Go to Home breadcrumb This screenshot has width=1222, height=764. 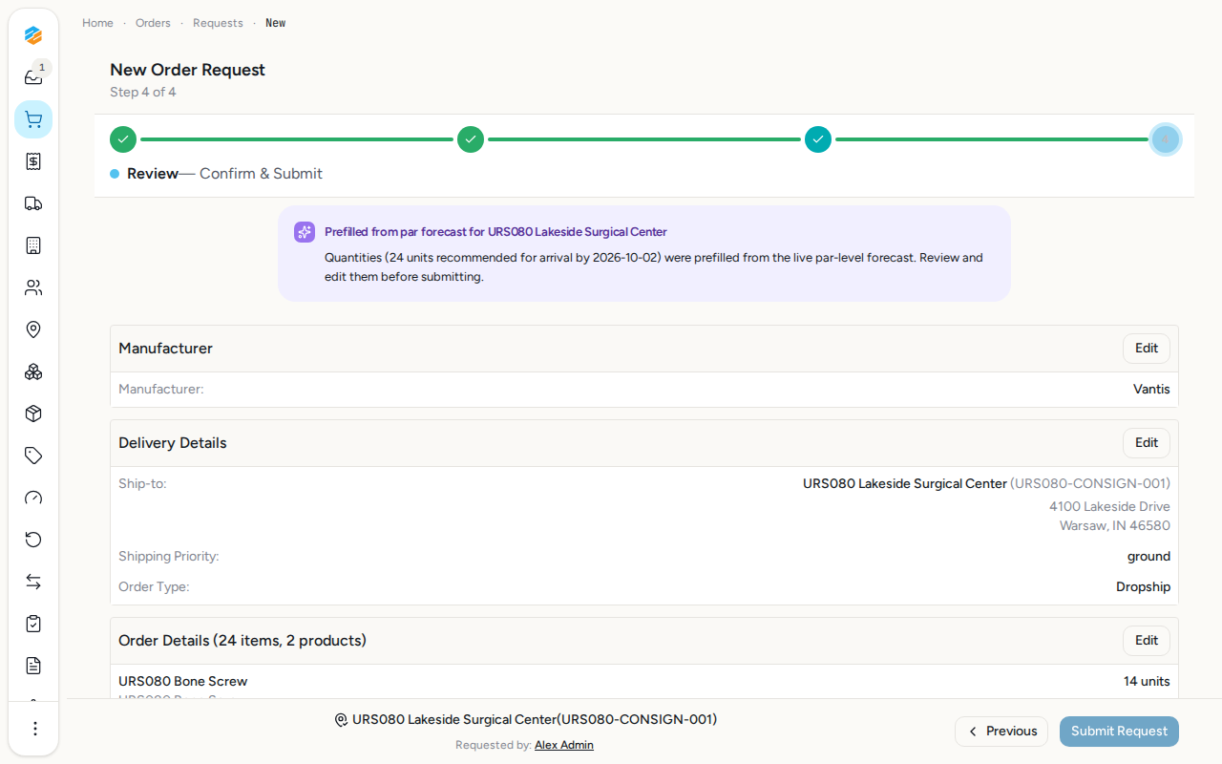tap(97, 23)
